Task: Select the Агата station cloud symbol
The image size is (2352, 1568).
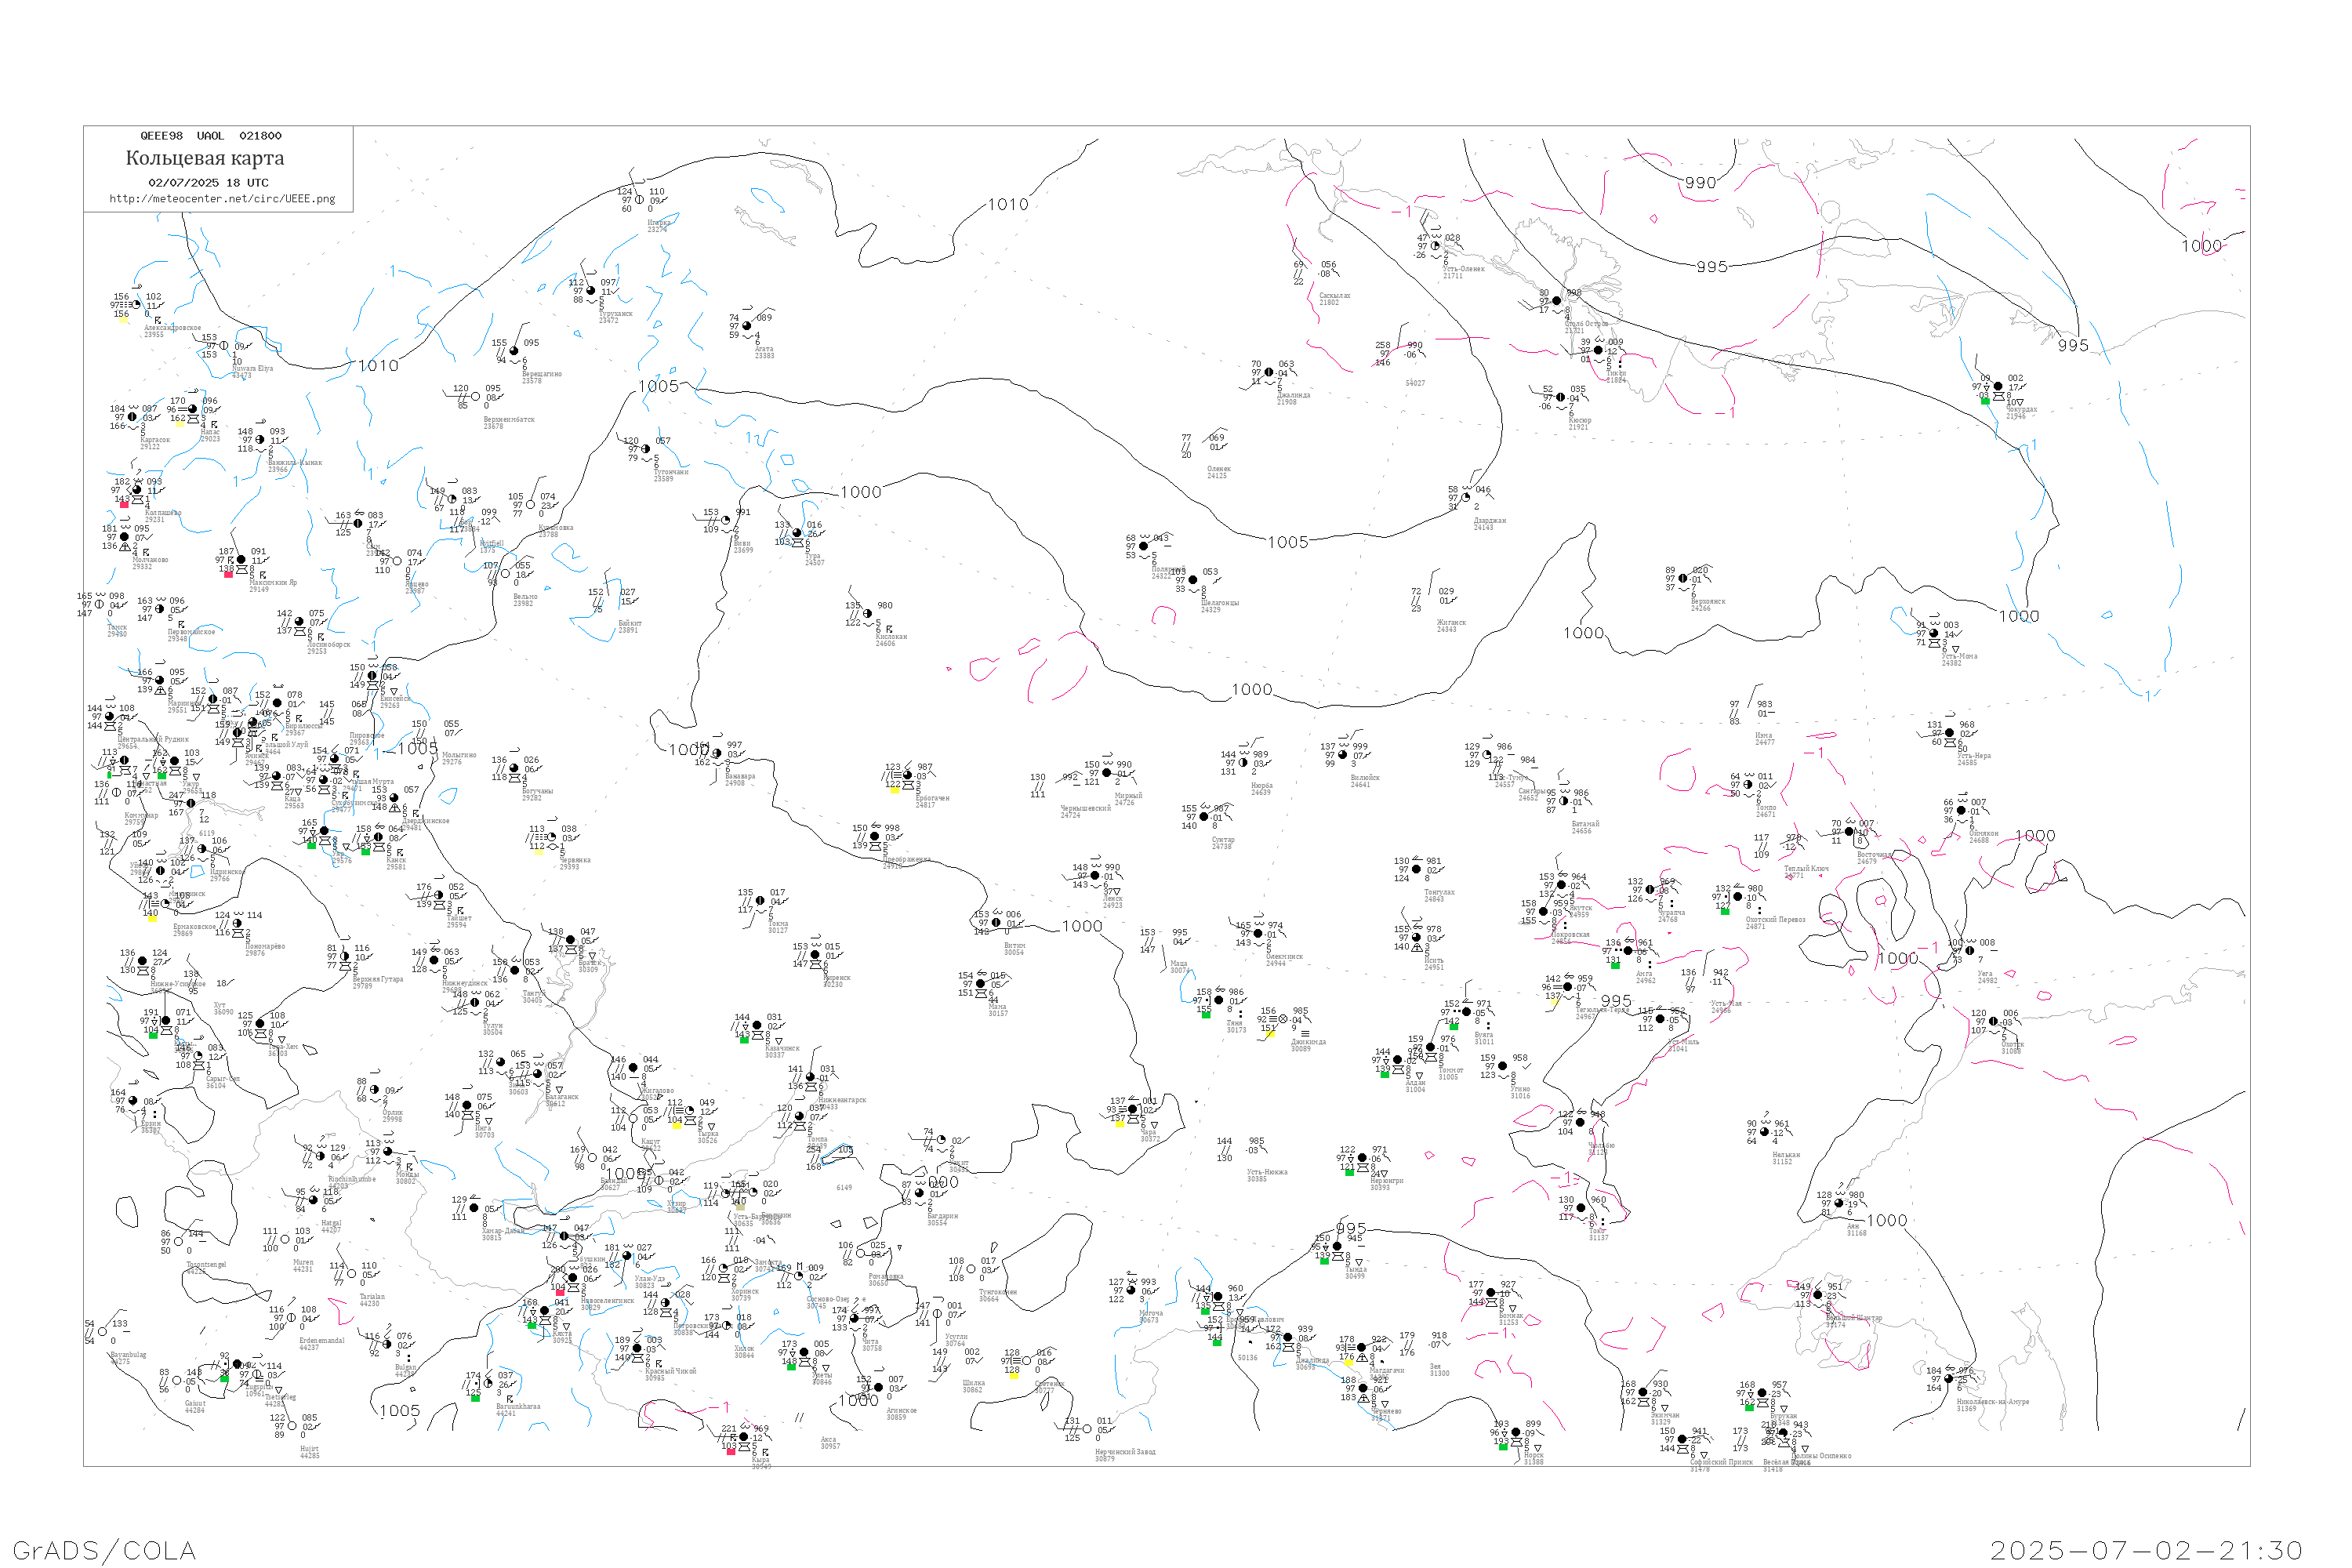Action: [x=747, y=326]
